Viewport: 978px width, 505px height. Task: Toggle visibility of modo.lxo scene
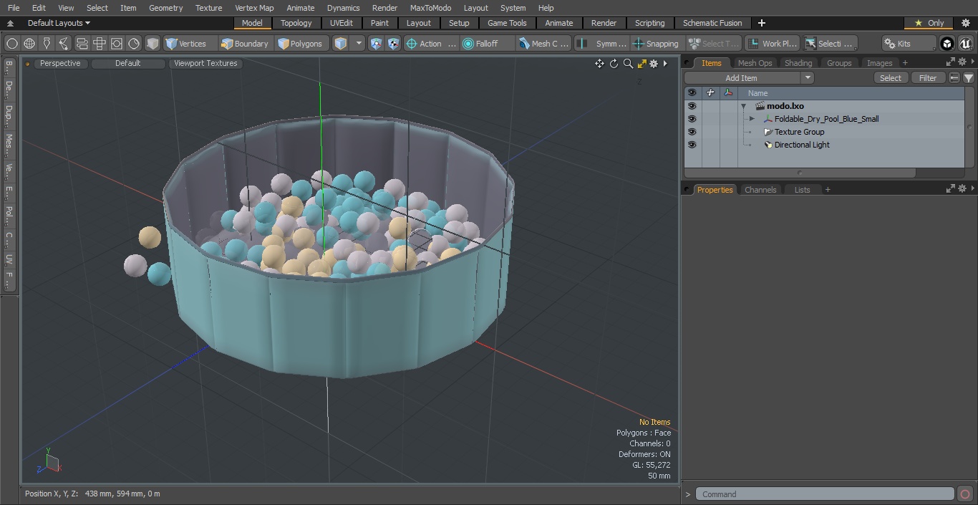(692, 106)
